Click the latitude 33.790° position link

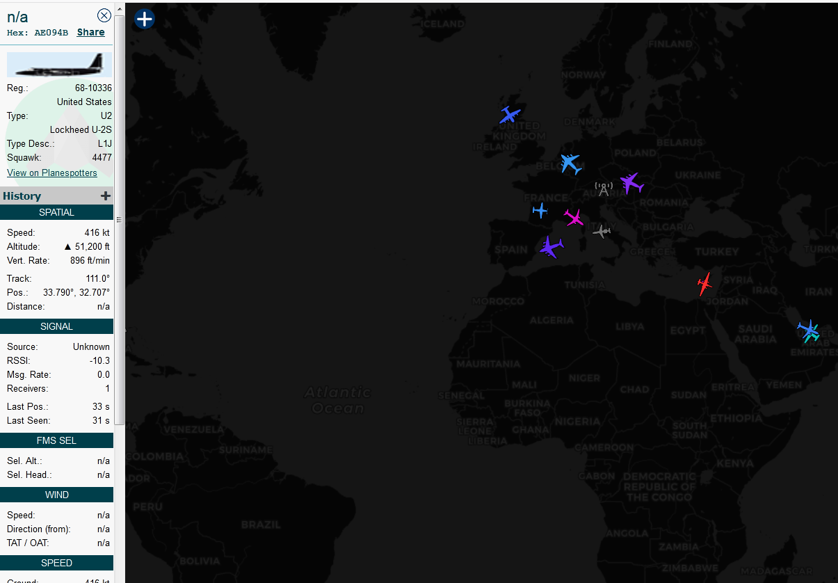58,292
